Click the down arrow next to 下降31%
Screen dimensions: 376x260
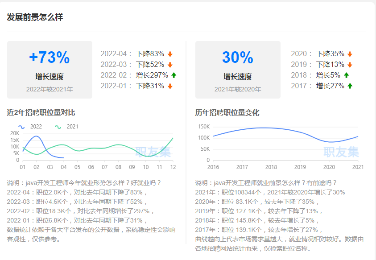click(170, 85)
